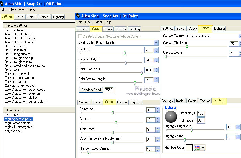The width and height of the screenshot is (241, 158).
Task: Select the highlighted Colors tab above Saturation
Action: pyautogui.click(x=109, y=102)
